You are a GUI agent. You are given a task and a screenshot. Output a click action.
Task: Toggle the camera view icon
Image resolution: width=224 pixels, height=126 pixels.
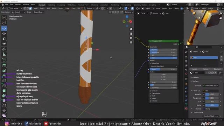coord(131,38)
